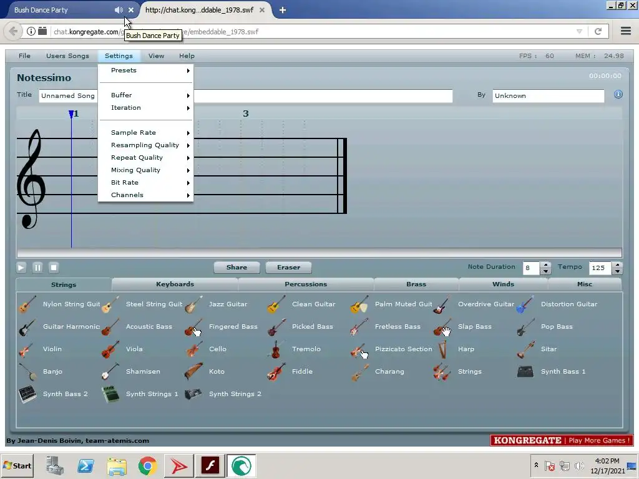Follow the Kongregate Play More Games link
This screenshot has height=479, width=639.
click(562, 440)
